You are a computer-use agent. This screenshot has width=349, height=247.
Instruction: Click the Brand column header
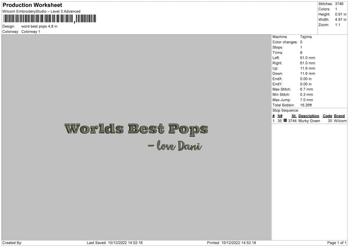pyautogui.click(x=340, y=116)
